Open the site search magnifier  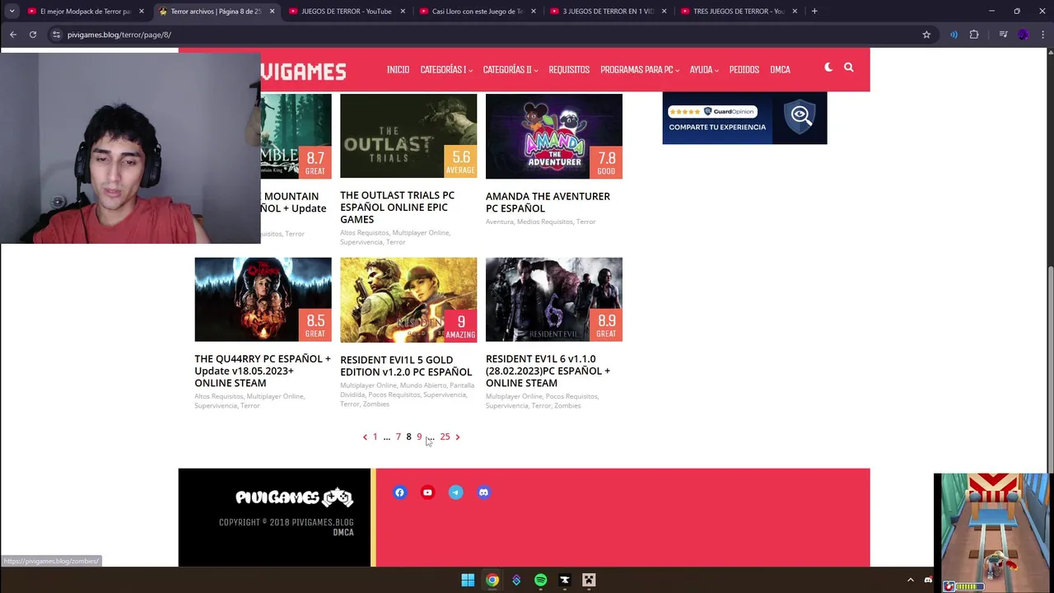point(849,68)
